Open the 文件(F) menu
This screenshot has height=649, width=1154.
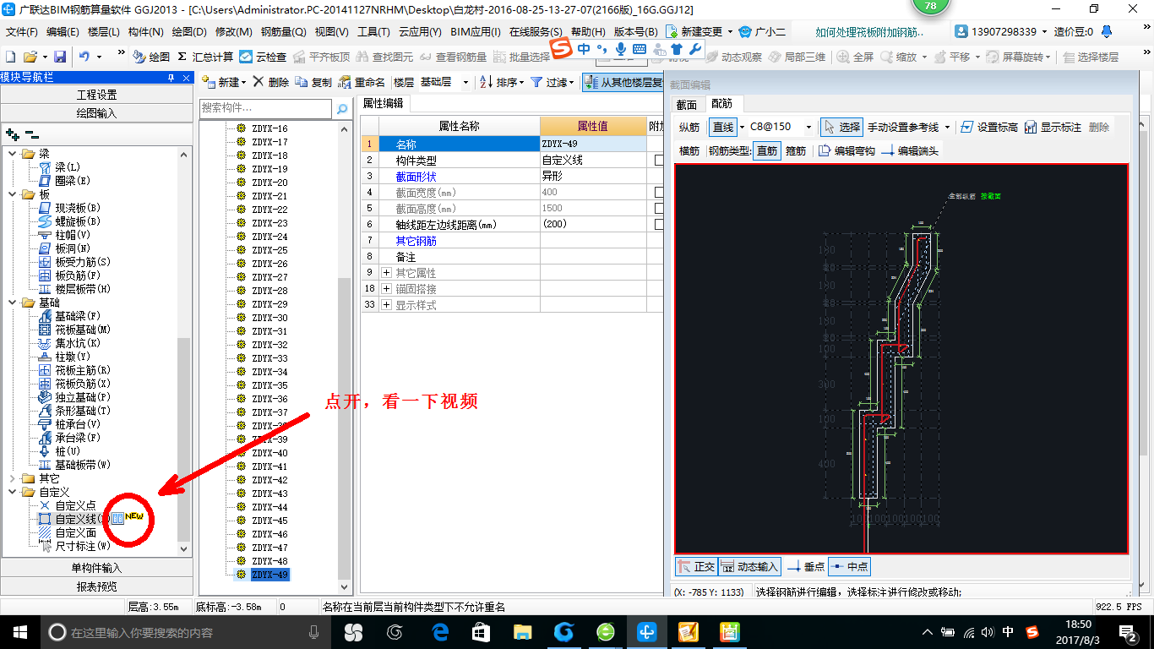point(21,31)
